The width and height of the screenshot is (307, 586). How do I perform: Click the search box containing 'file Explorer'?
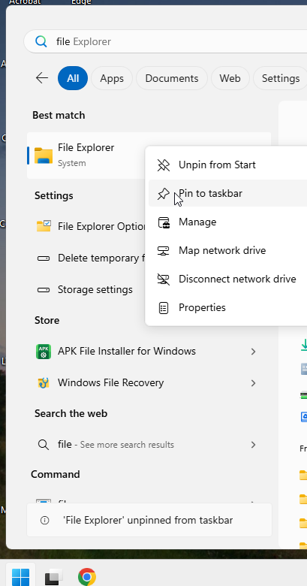click(165, 41)
